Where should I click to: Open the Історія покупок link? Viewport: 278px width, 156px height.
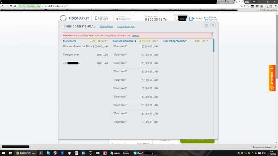[126, 26]
